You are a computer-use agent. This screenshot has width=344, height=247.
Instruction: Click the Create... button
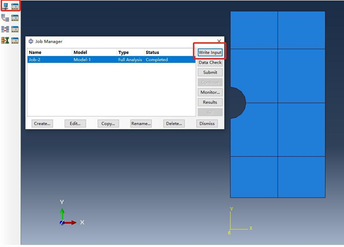pos(42,123)
